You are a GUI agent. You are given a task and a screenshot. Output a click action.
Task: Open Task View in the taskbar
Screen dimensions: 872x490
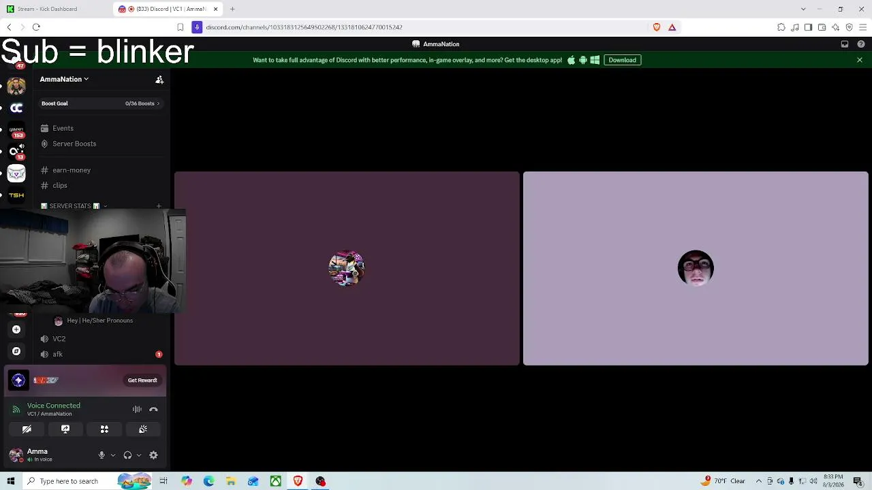(x=163, y=481)
